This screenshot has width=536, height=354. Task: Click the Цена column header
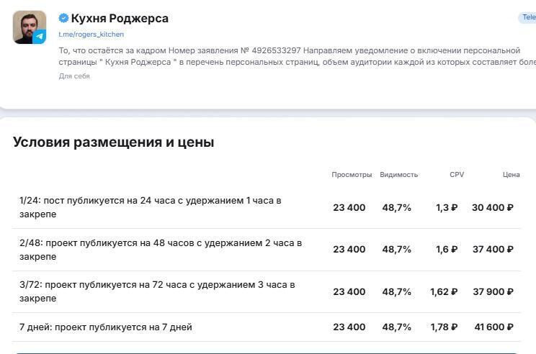pos(511,175)
